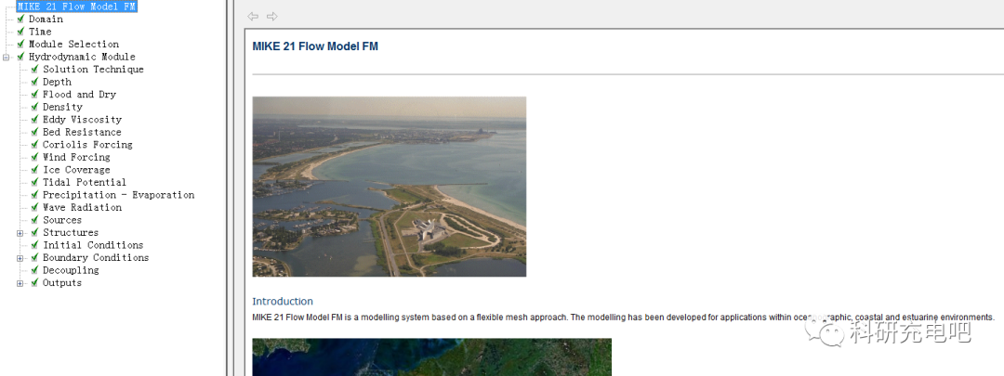Click the aerial coastline photograph
Screen dimensions: 1004x376
390,187
